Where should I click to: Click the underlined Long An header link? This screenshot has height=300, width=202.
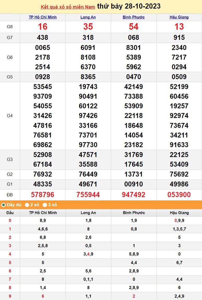point(88,17)
